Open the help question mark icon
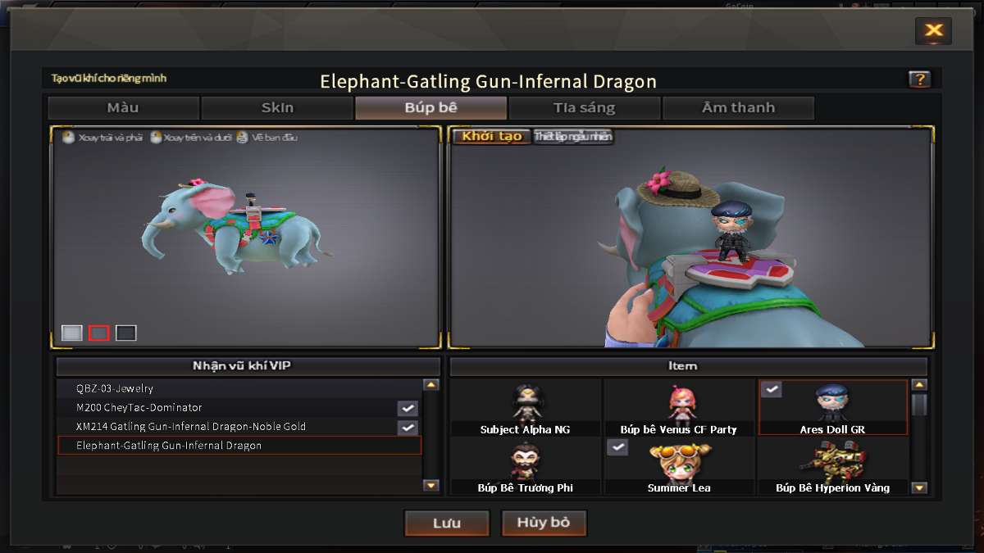 [x=919, y=79]
